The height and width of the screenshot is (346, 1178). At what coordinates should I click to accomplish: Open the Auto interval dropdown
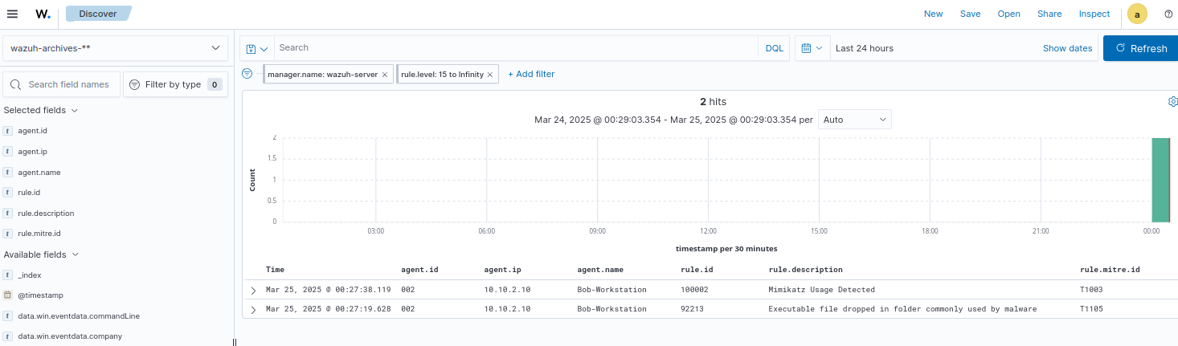click(854, 120)
